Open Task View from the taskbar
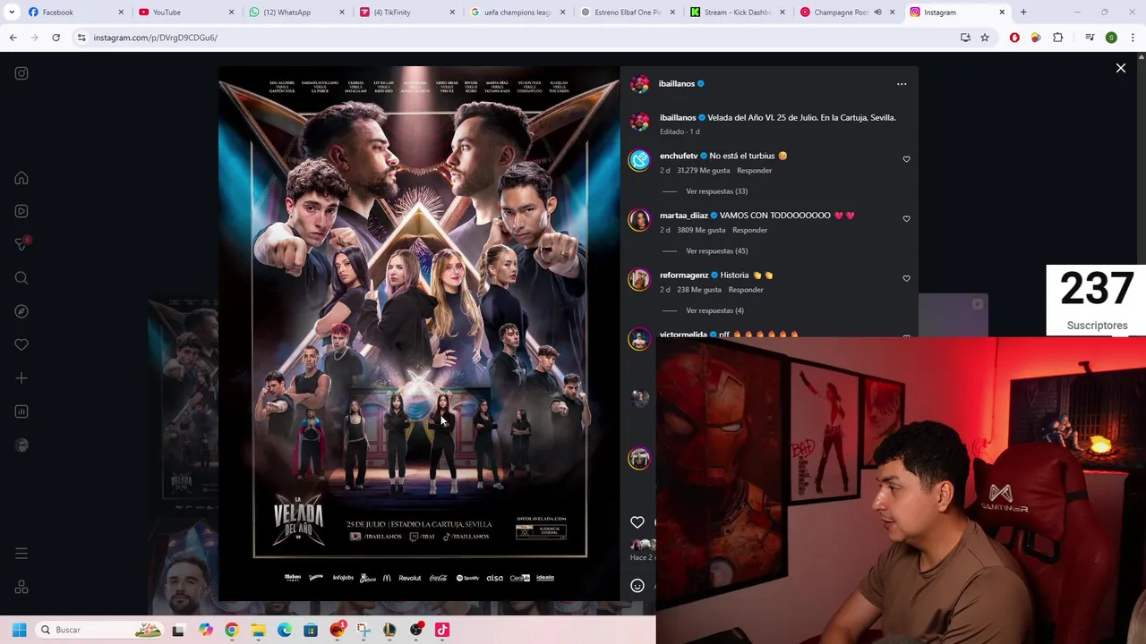Image resolution: width=1146 pixels, height=644 pixels. point(178,630)
